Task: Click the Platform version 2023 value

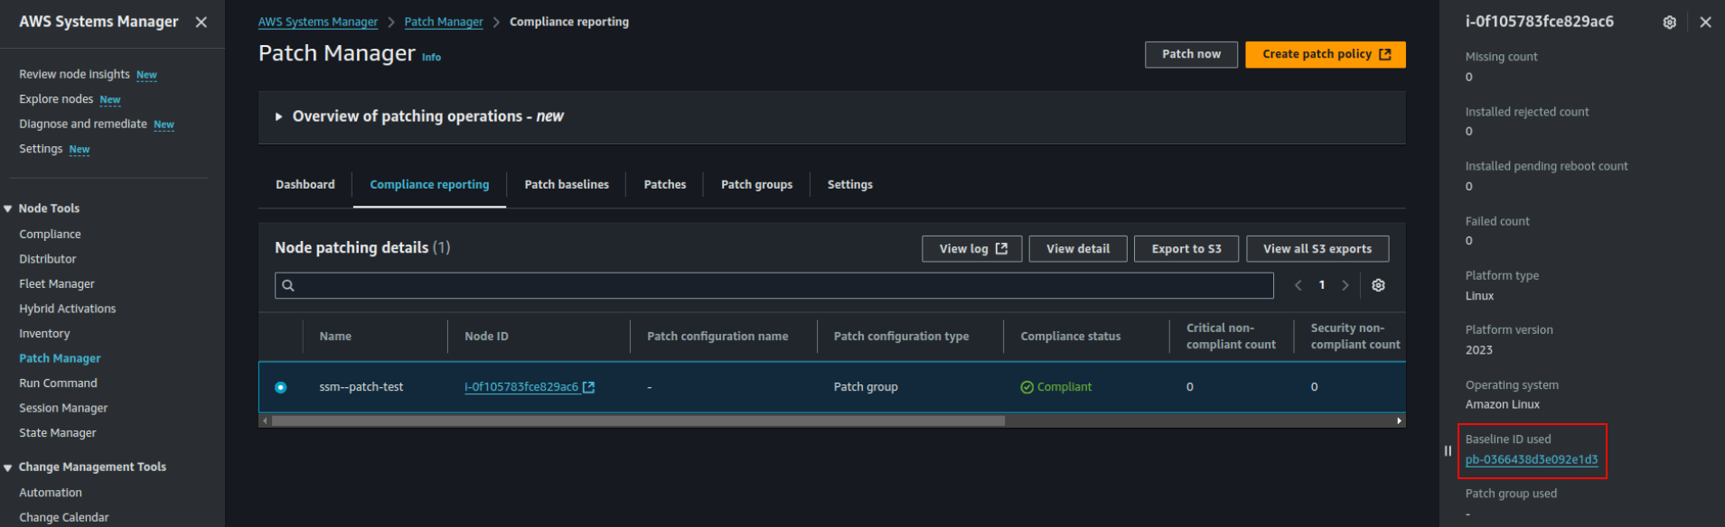Action: [1479, 350]
